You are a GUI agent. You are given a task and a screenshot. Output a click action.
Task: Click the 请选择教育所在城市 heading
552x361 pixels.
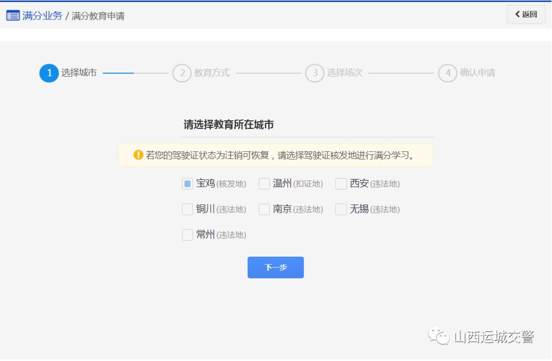click(x=228, y=124)
